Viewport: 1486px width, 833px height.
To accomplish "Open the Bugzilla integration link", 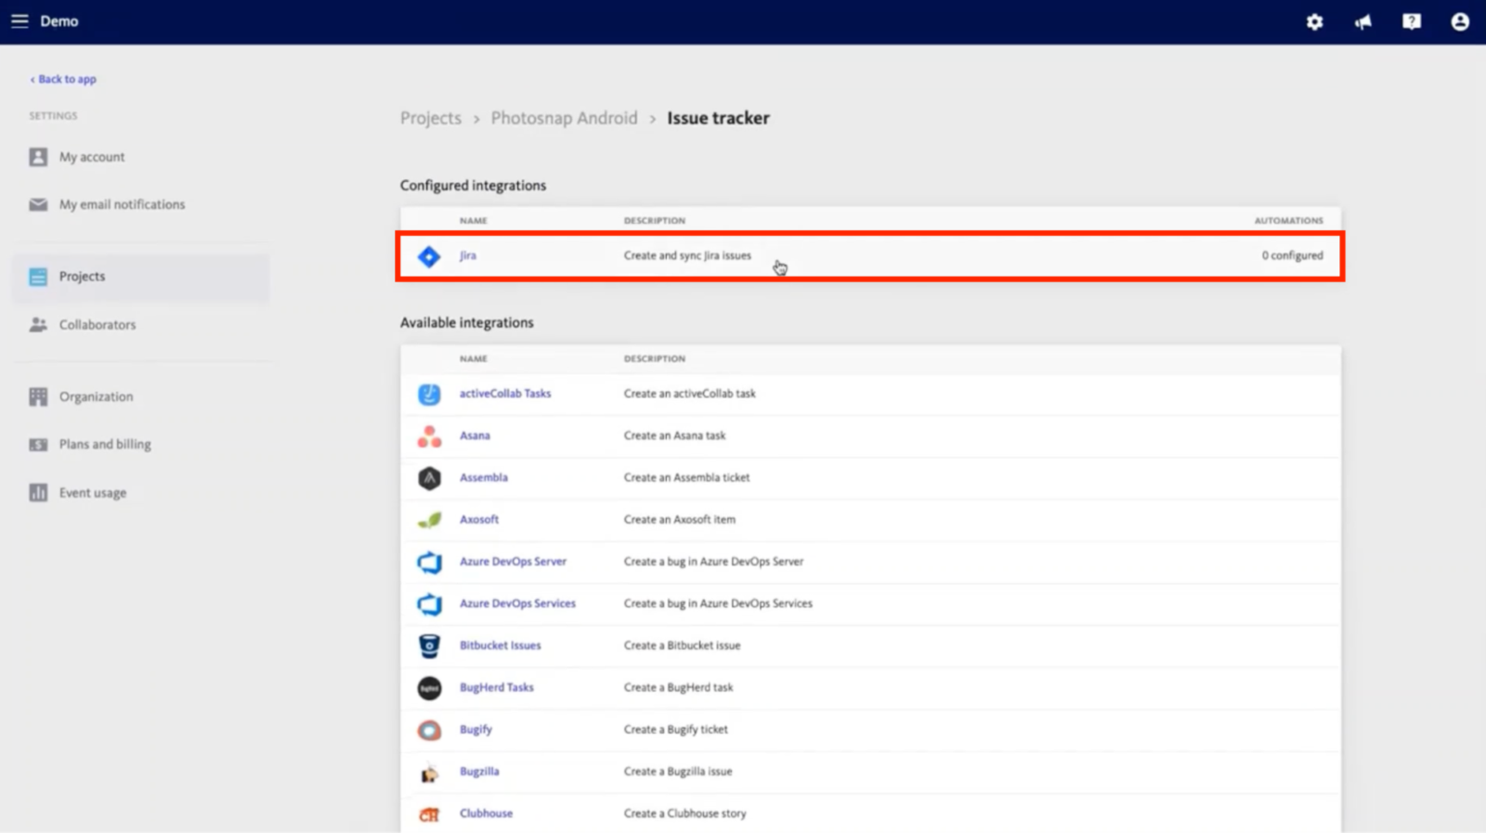I will (479, 772).
